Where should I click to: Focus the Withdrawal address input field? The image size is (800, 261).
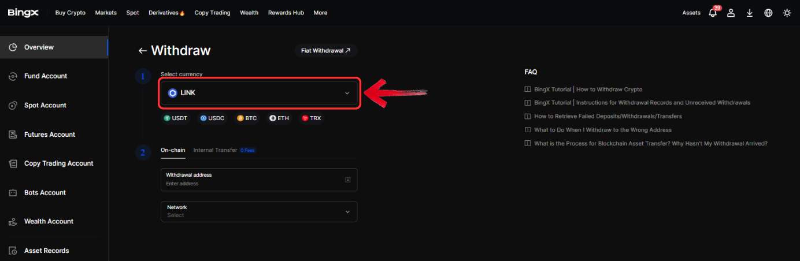(259, 180)
